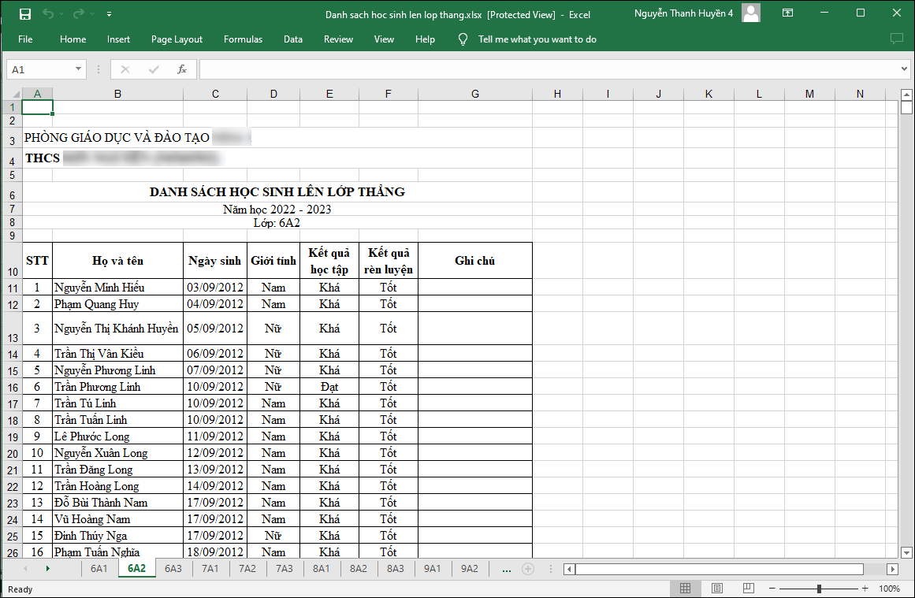Click the user account profile picture
The image size is (915, 598).
tap(751, 13)
